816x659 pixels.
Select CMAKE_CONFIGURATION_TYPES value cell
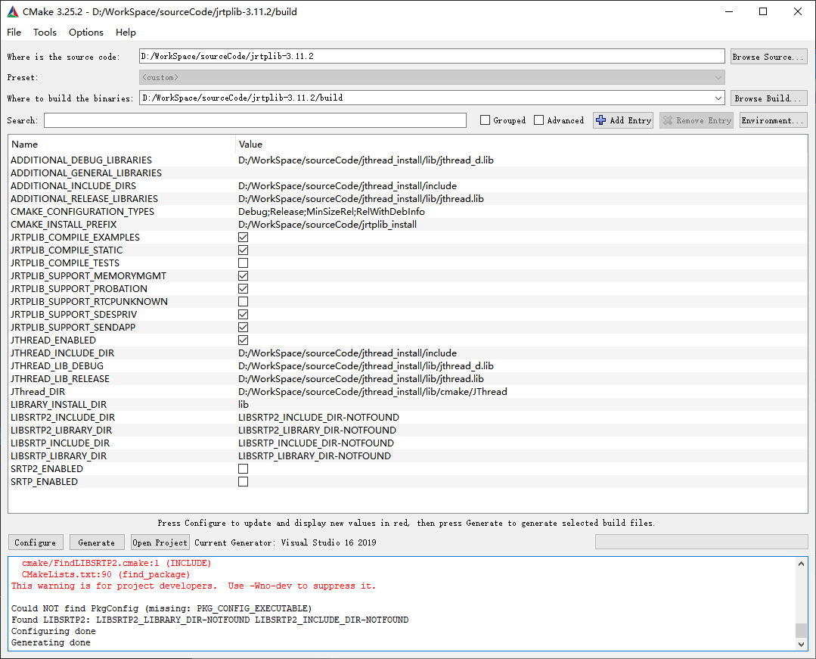(331, 211)
